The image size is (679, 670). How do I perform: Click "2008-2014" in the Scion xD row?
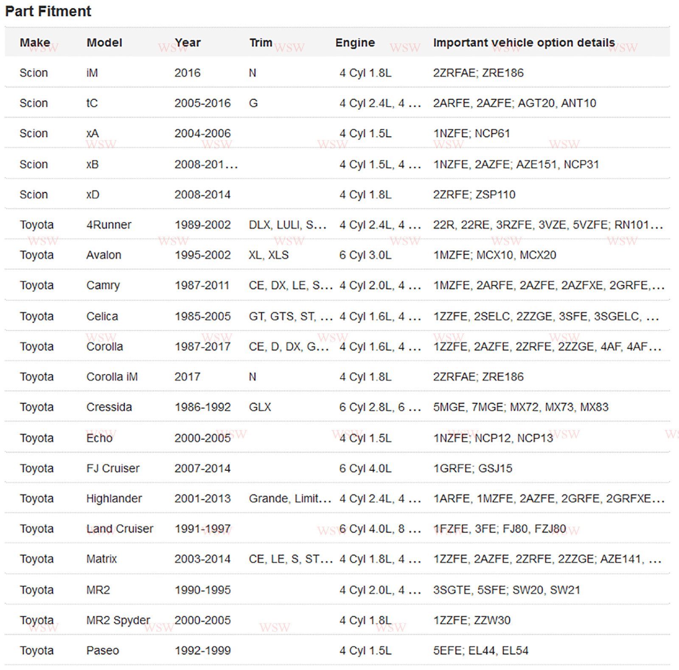(203, 195)
